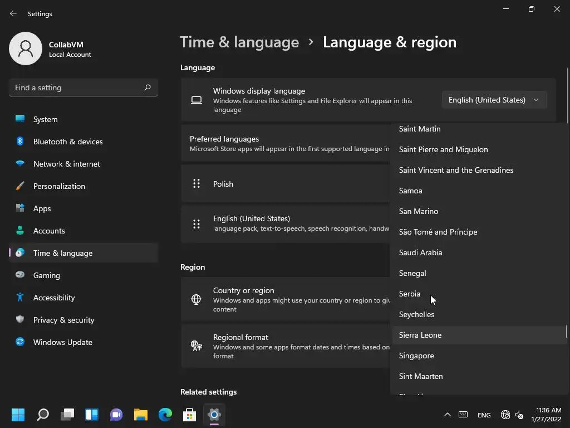This screenshot has width=570, height=428.
Task: Click the Polish language row
Action: 286,184
